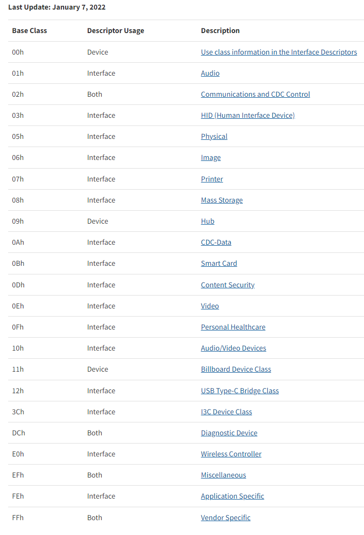
Task: Click Use class information in Interface Descriptors
Action: [x=279, y=52]
